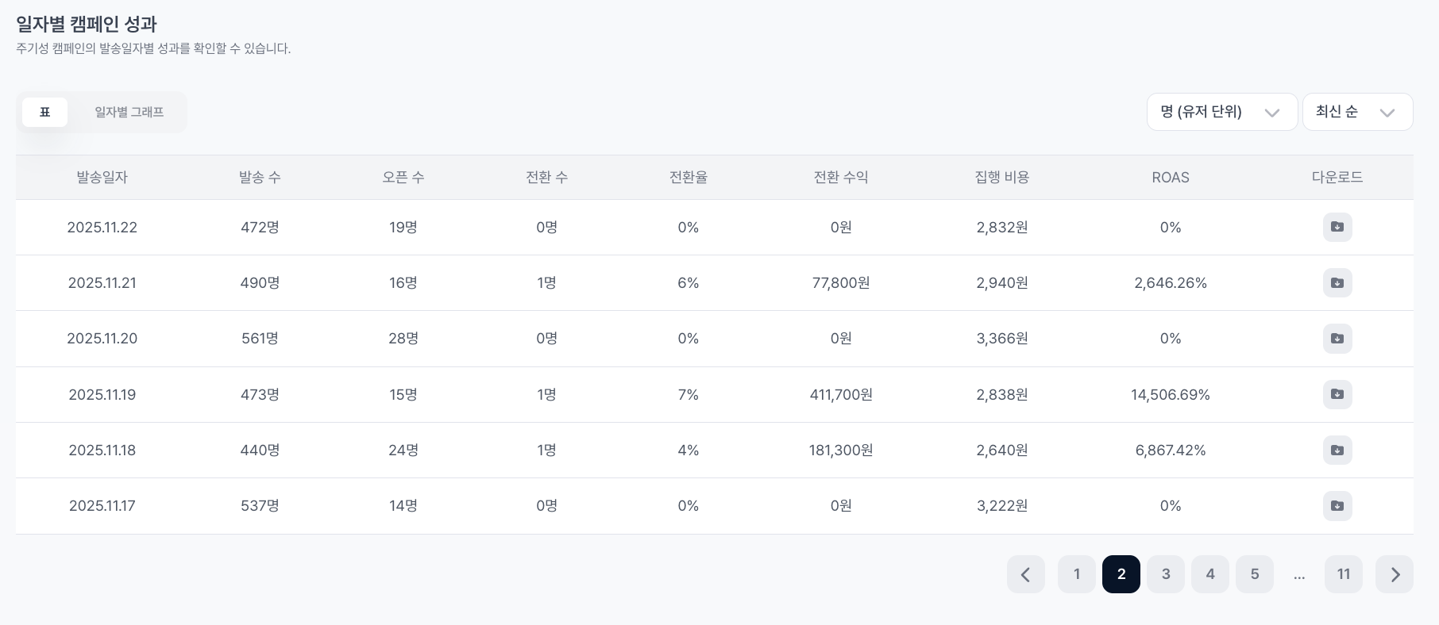Click the 오픈 수 column header
This screenshot has width=1439, height=625.
[x=403, y=177]
